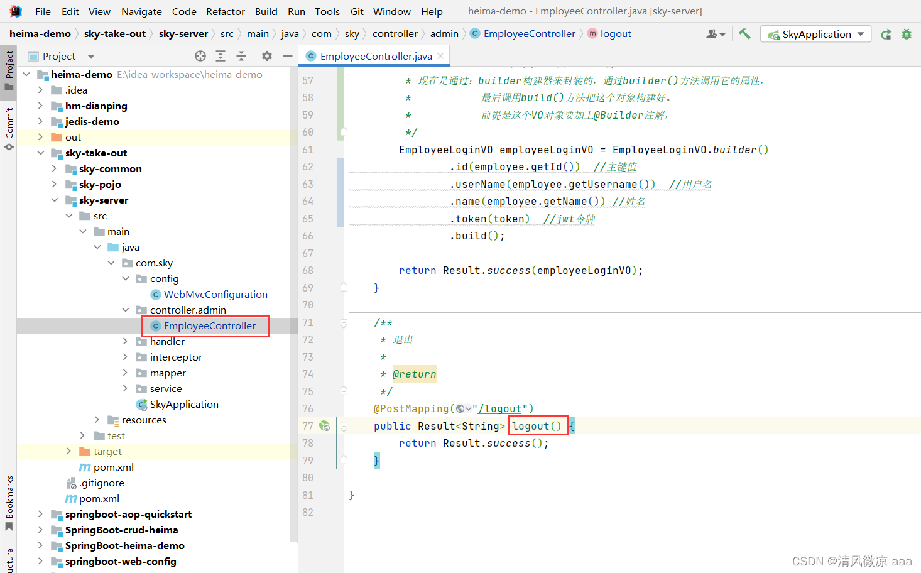Fold the Javadoc comment at line 71
The height and width of the screenshot is (573, 921).
[x=344, y=323]
